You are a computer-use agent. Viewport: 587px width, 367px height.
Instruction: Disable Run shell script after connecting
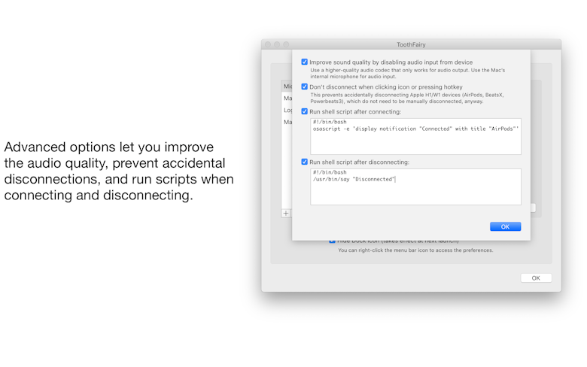tap(304, 111)
